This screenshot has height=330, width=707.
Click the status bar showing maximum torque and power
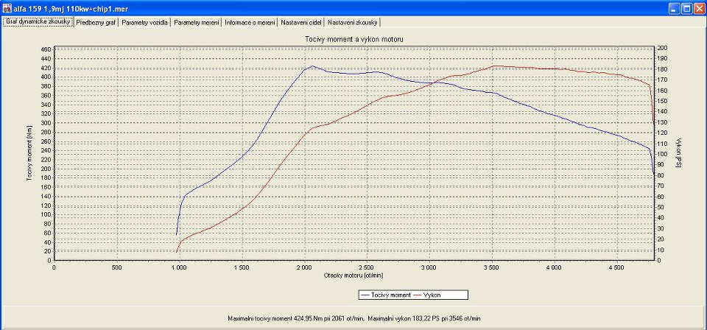point(353,317)
